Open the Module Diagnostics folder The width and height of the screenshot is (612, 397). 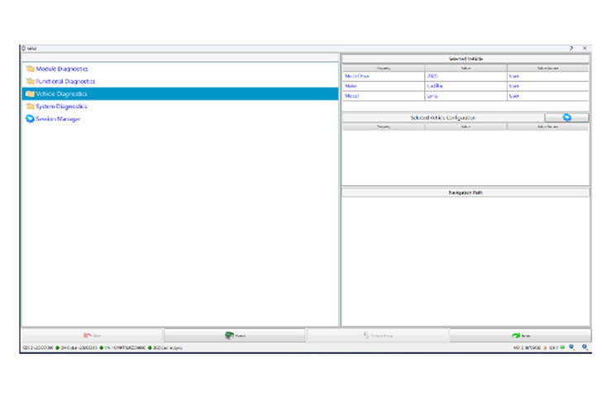click(62, 69)
